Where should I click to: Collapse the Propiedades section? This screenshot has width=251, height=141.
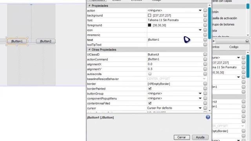89,5
